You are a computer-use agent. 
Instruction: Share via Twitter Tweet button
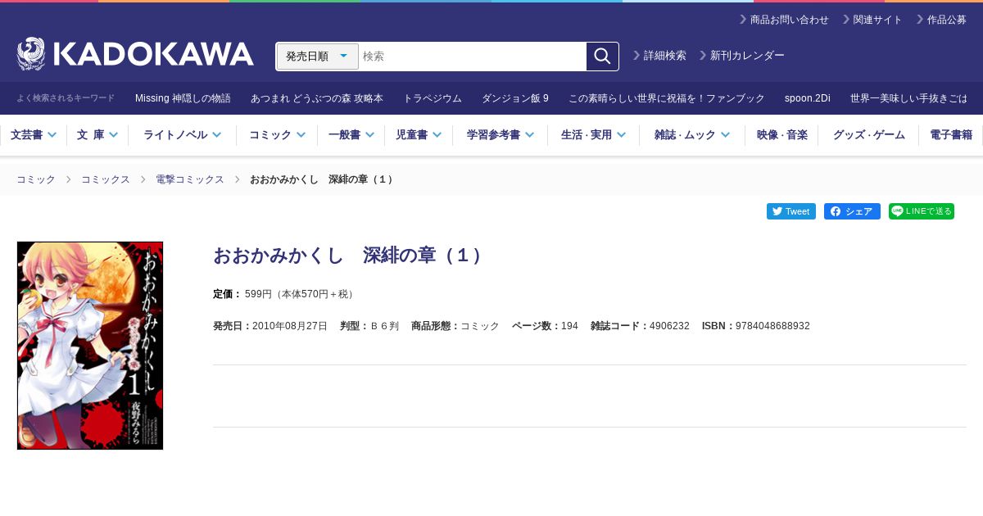click(791, 211)
